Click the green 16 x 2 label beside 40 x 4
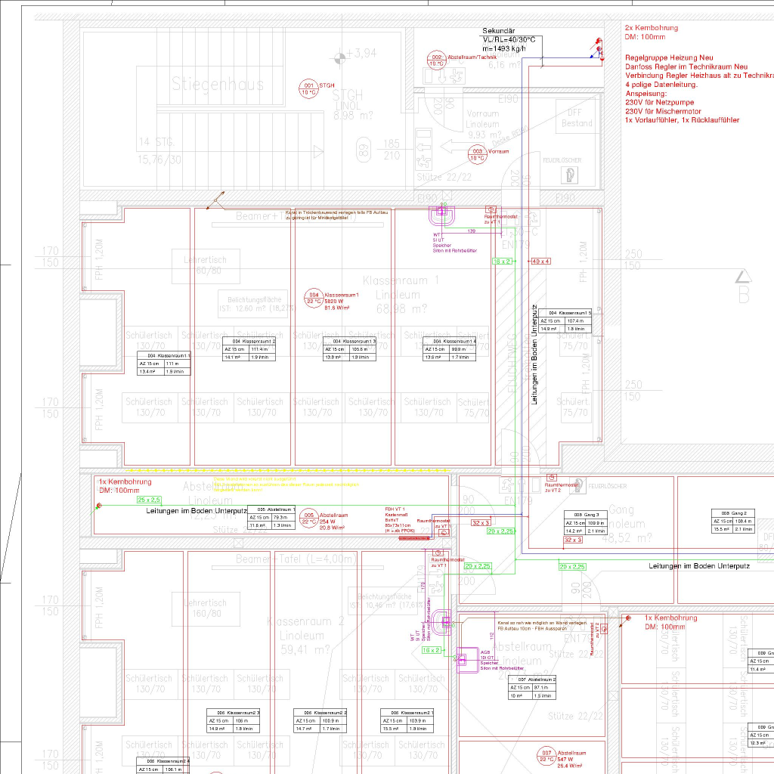The width and height of the screenshot is (774, 774). tap(502, 261)
